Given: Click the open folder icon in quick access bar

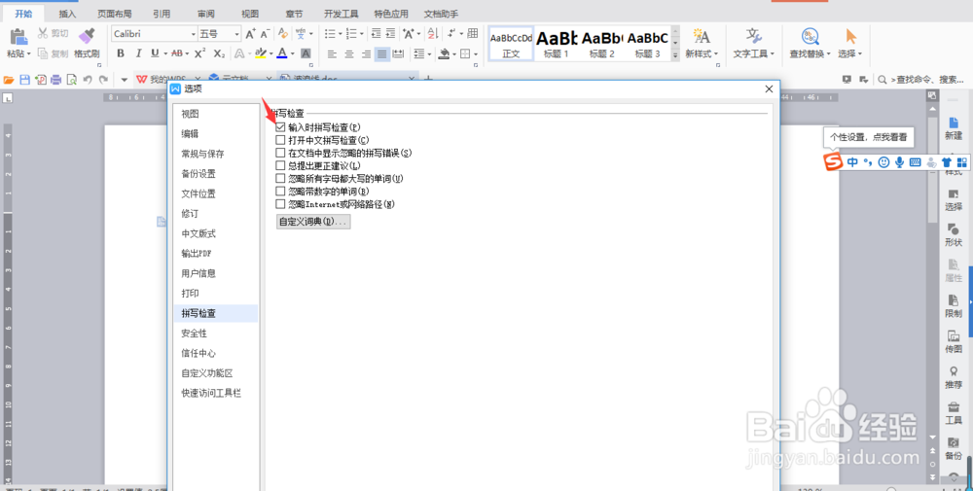Looking at the screenshot, I should (9, 80).
